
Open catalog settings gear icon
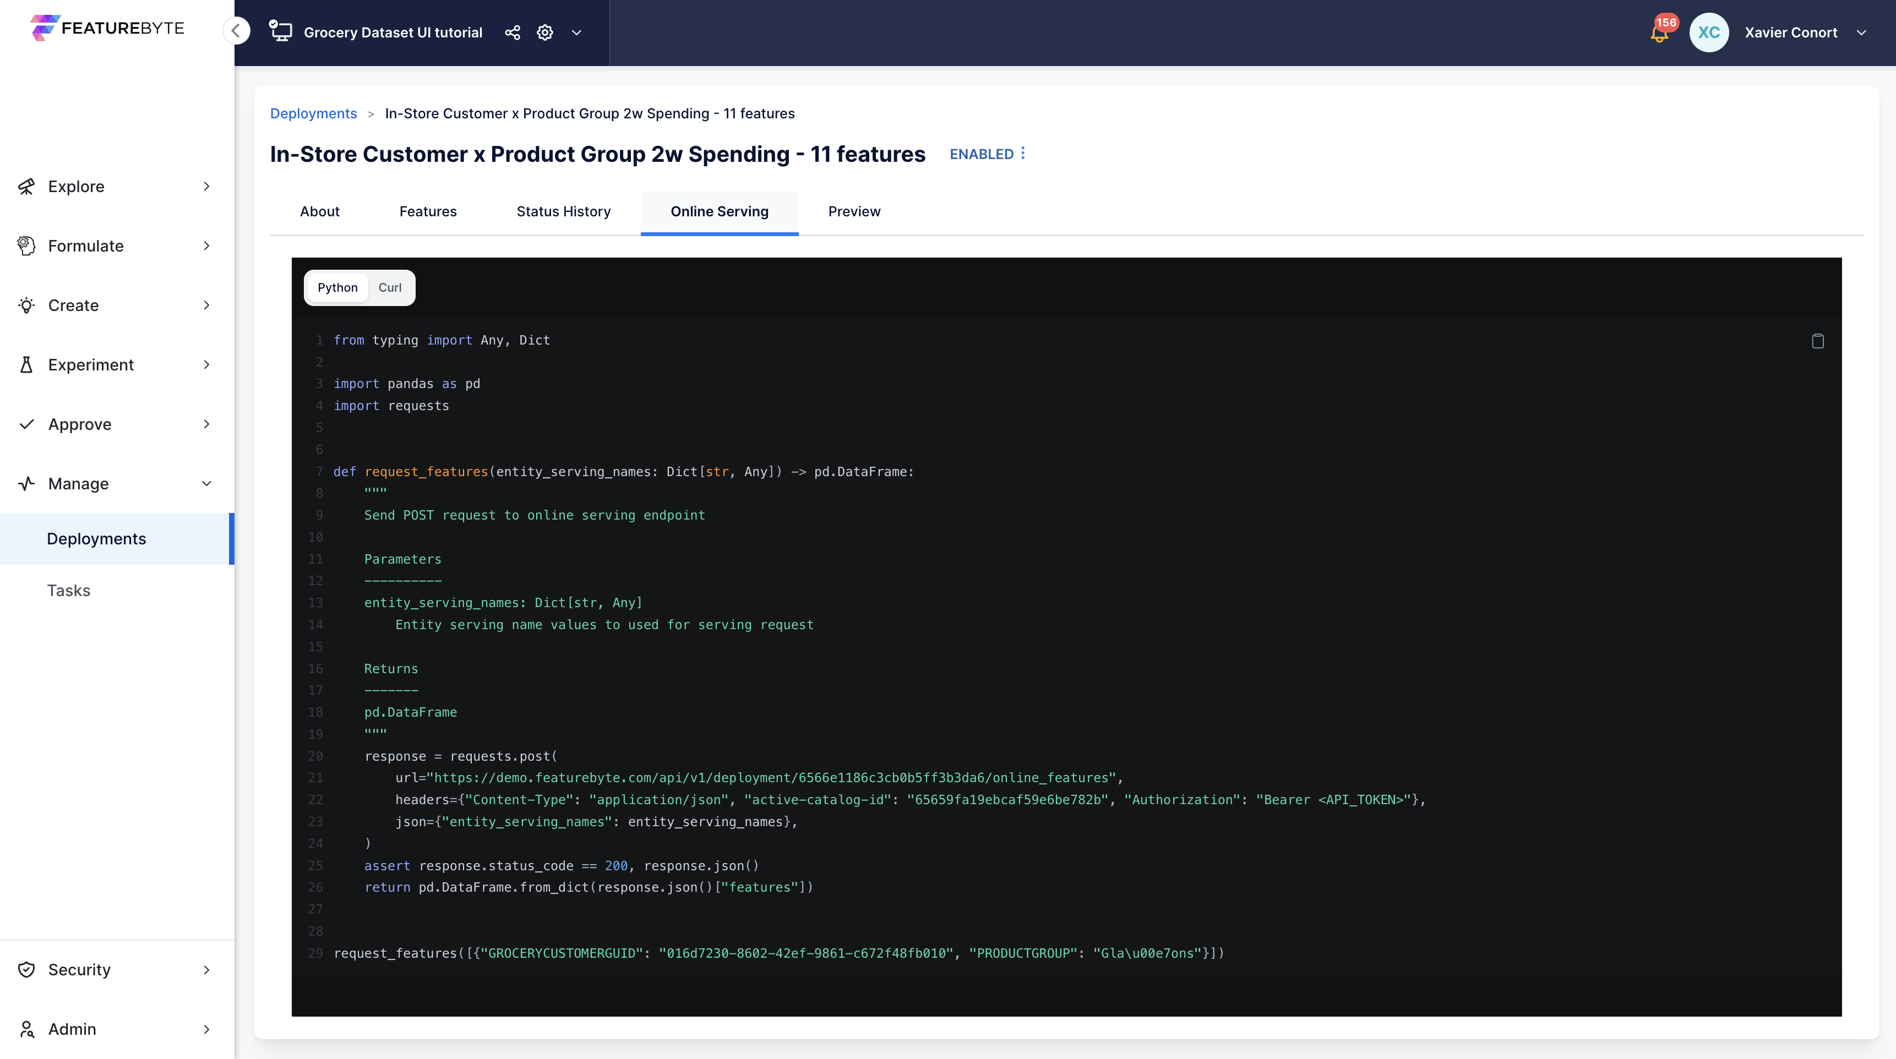pyautogui.click(x=544, y=32)
